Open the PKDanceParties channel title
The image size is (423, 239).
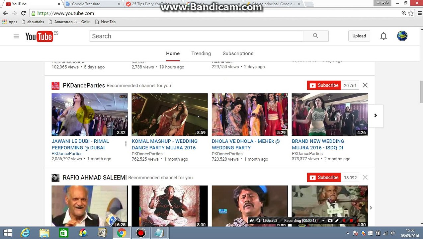84,85
